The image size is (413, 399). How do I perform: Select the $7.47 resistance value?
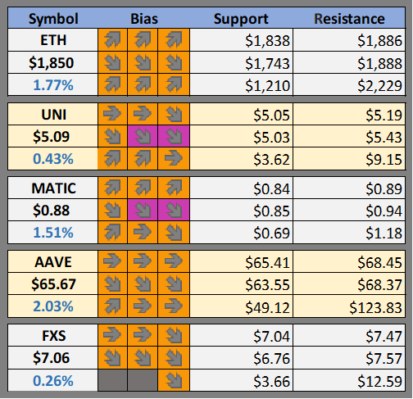coord(383,336)
